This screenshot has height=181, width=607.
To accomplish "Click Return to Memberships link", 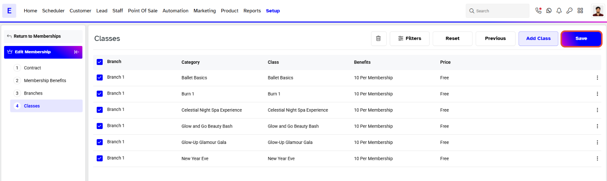I will coord(37,36).
